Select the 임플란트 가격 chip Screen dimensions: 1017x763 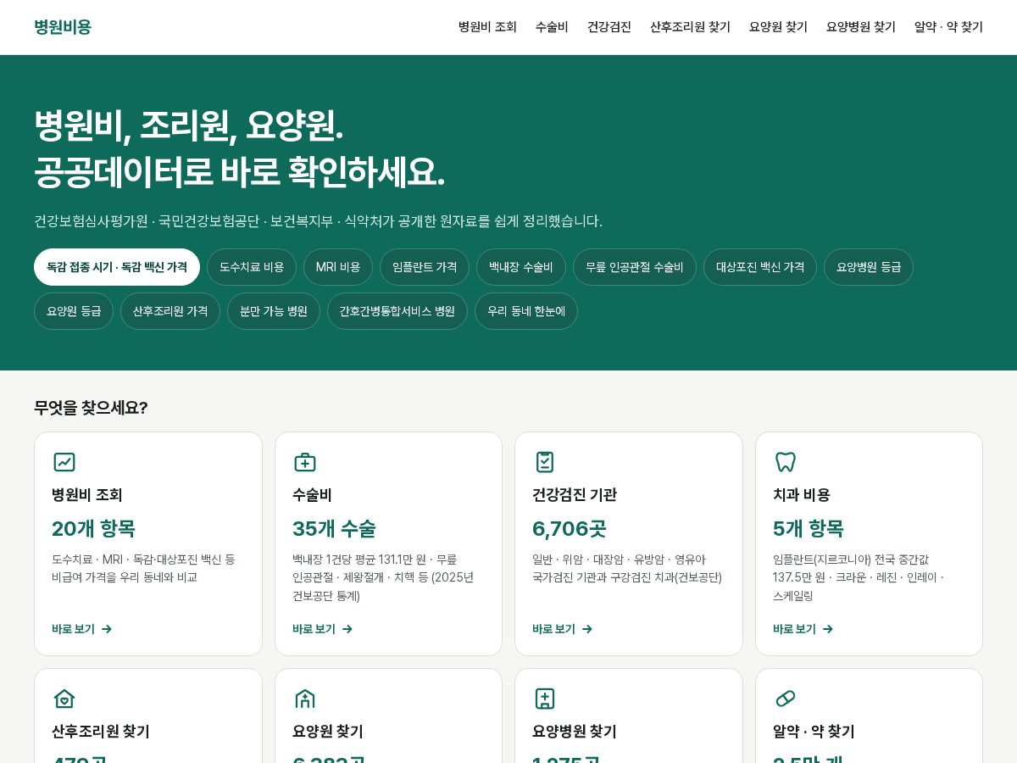tap(425, 267)
